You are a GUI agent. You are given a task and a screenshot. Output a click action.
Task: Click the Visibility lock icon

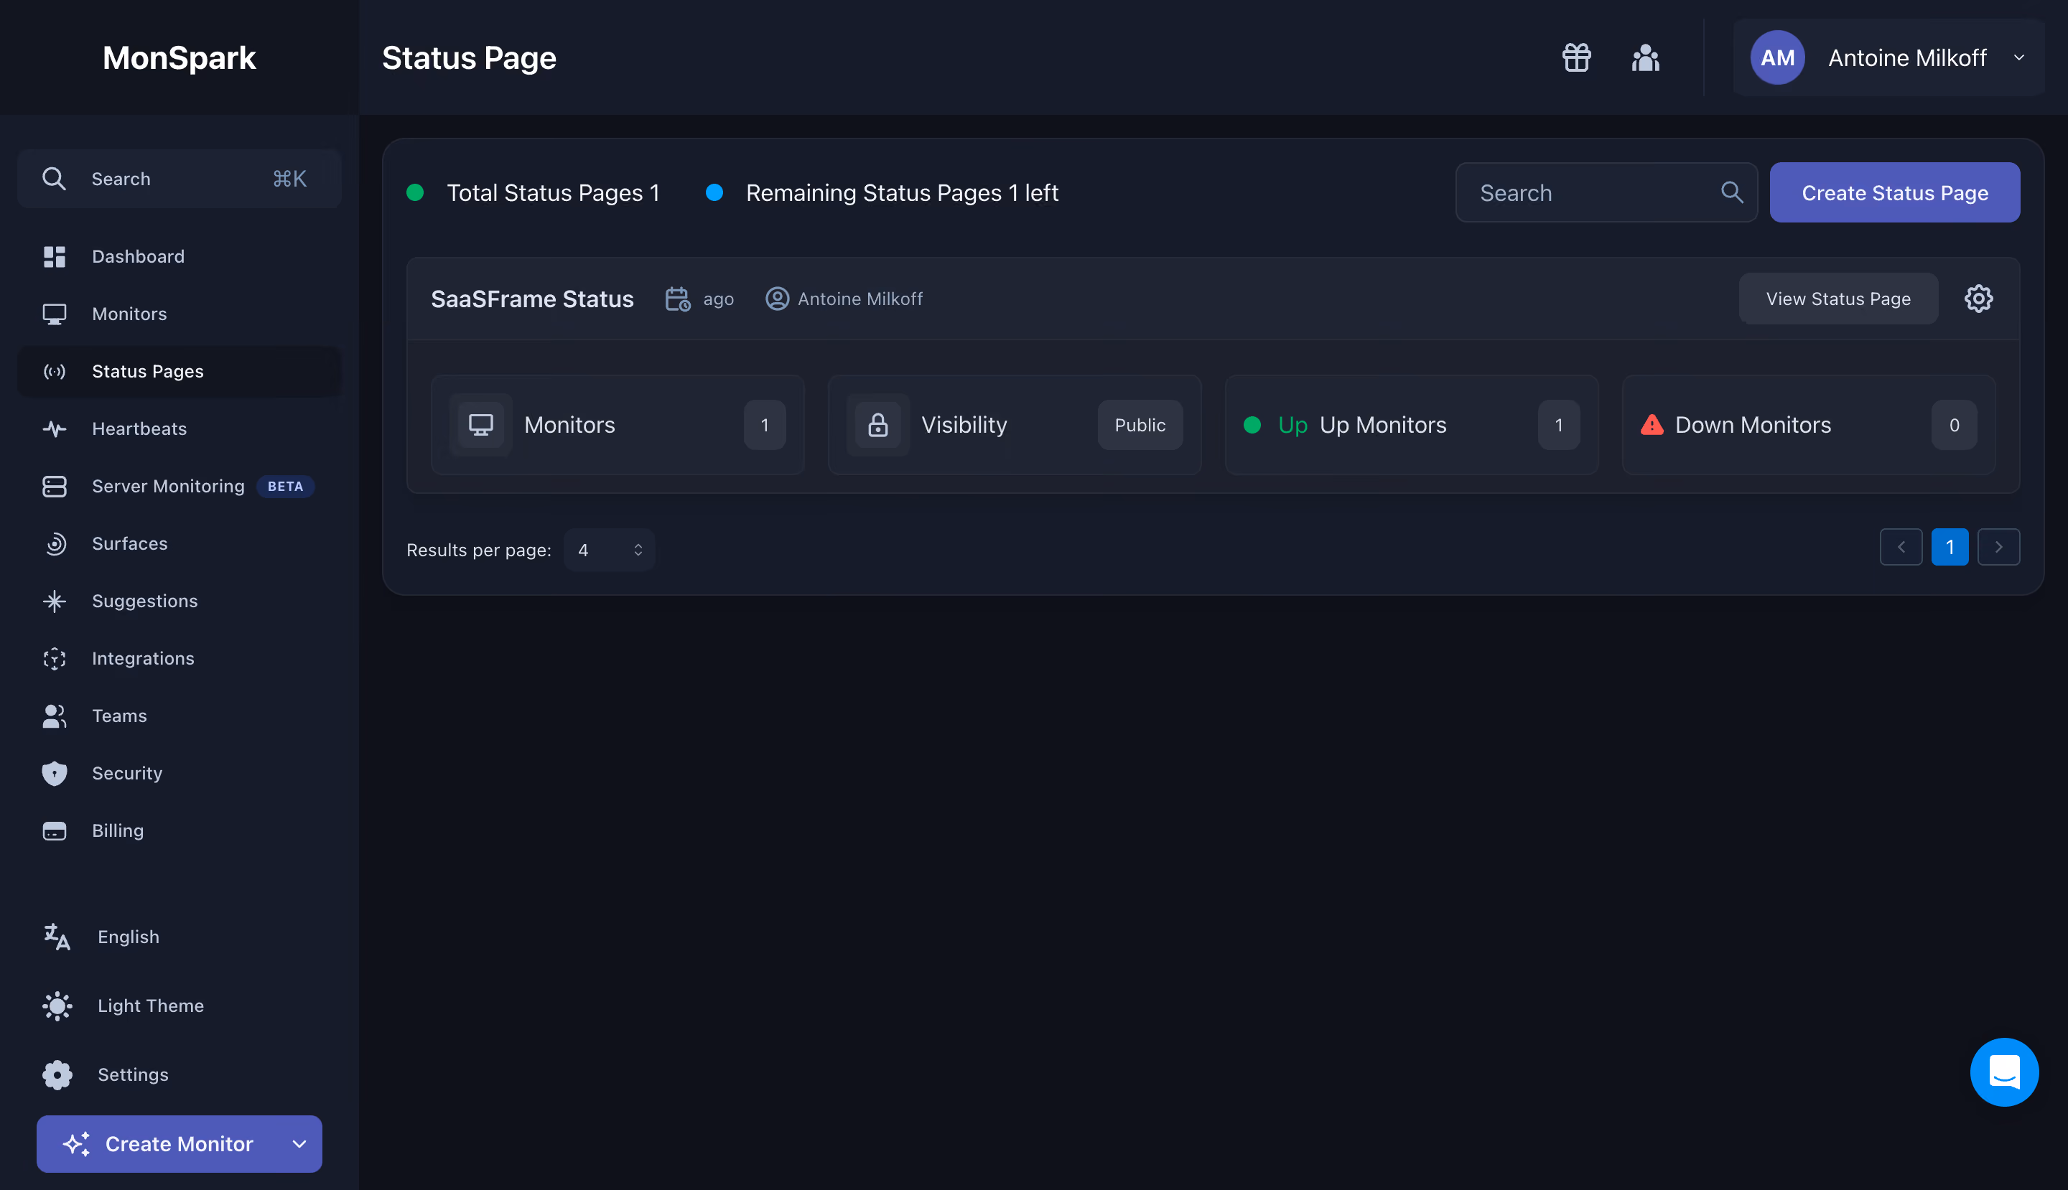coord(877,425)
